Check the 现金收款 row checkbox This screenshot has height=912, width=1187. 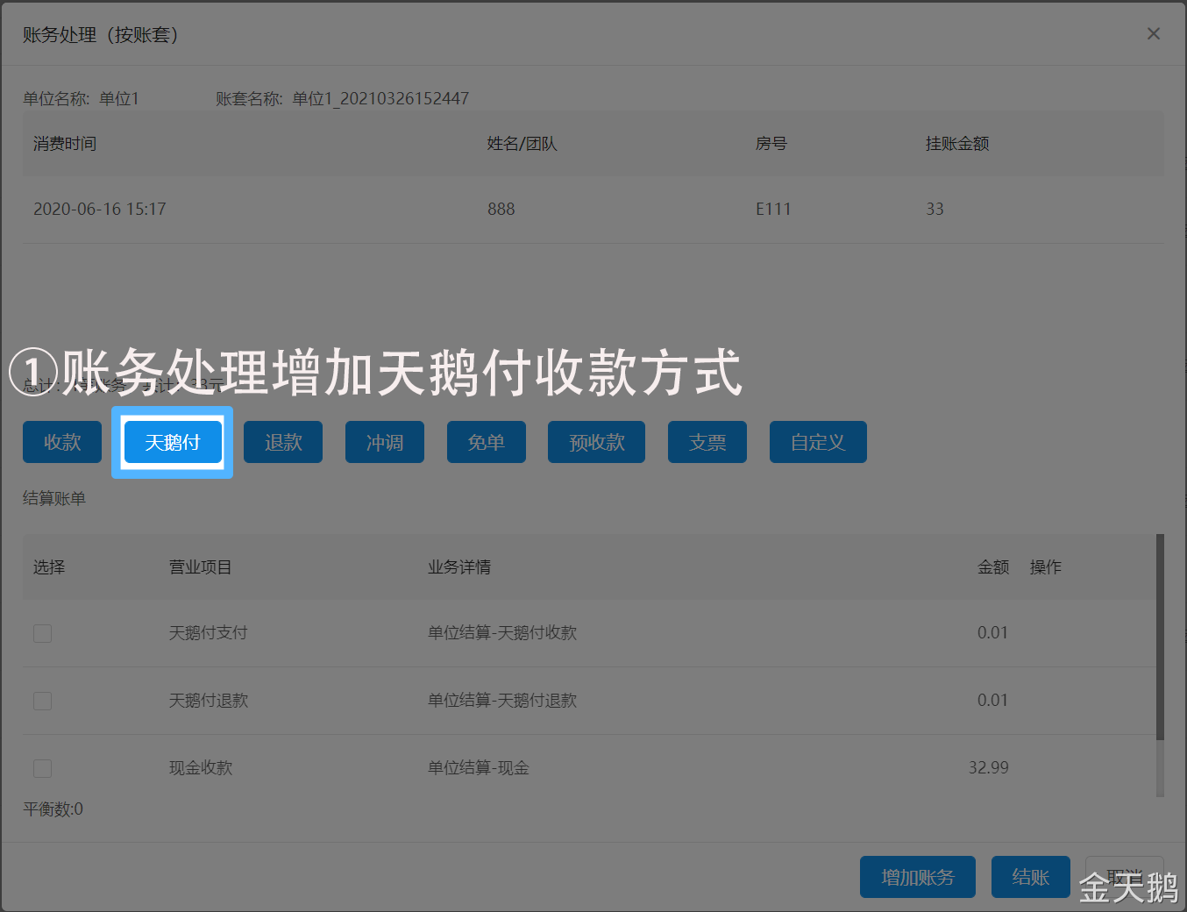point(42,768)
